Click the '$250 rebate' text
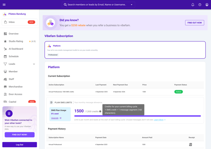 point(78,25)
